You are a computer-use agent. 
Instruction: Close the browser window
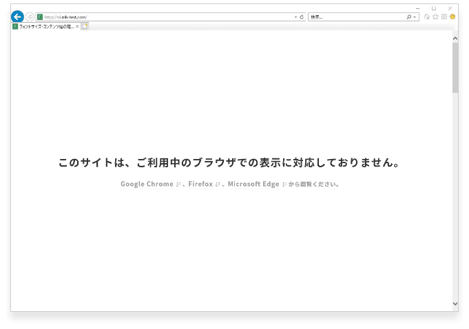tap(450, 8)
